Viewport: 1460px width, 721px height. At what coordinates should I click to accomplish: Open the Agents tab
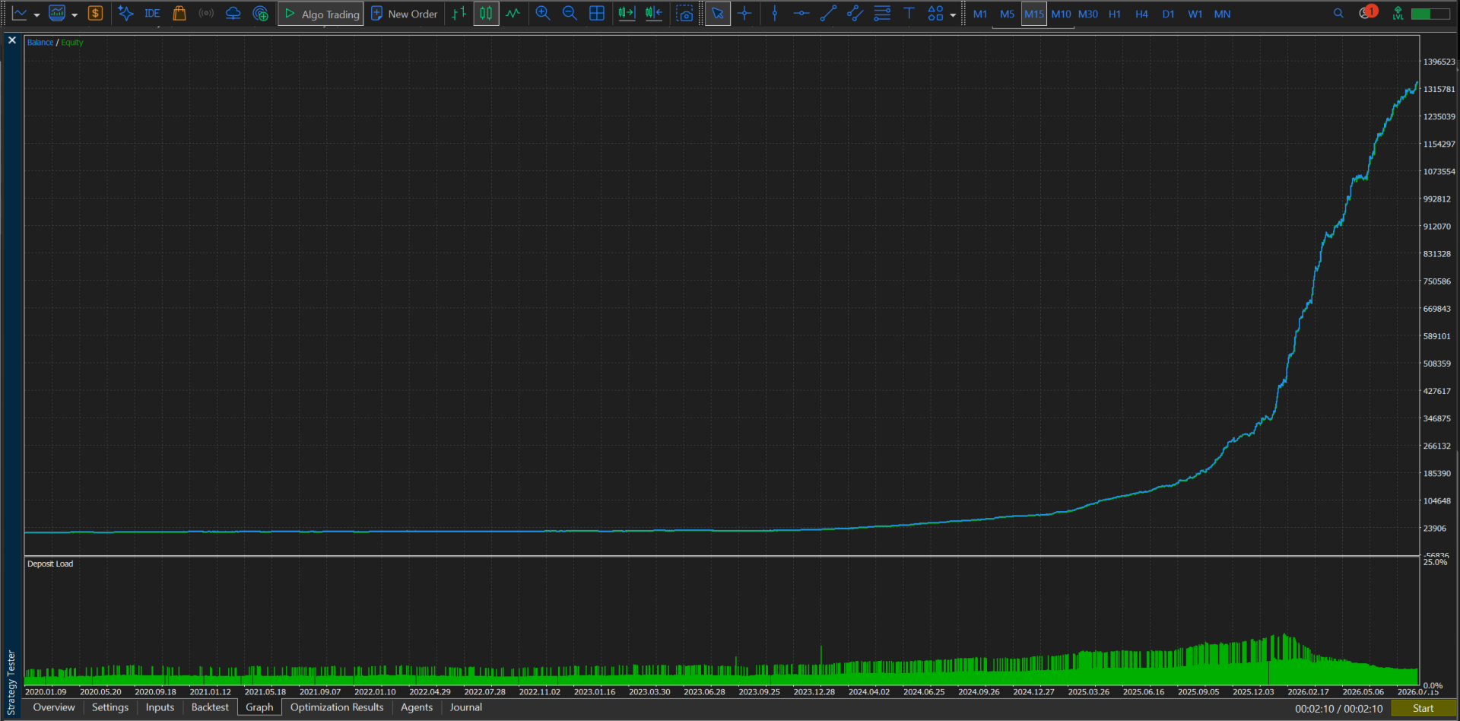pos(417,707)
